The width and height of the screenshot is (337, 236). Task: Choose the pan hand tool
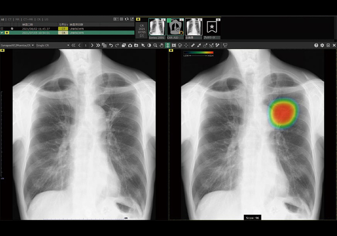point(161,45)
